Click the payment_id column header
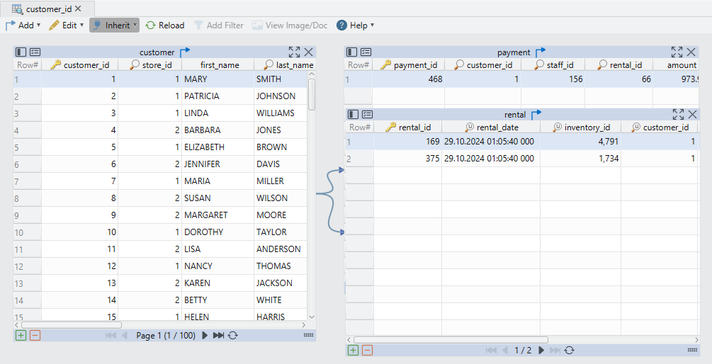Image resolution: width=712 pixels, height=364 pixels. tap(409, 65)
